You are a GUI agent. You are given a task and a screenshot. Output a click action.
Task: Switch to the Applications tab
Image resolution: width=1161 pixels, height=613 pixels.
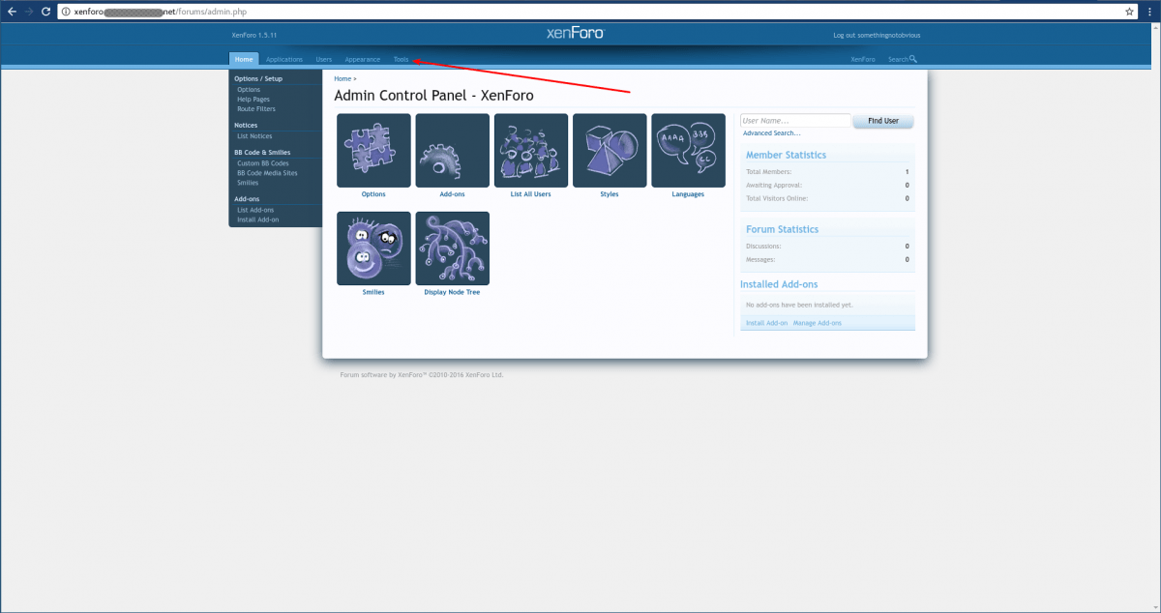click(x=283, y=59)
